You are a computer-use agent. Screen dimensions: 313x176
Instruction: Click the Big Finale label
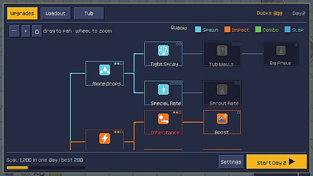pos(280,63)
